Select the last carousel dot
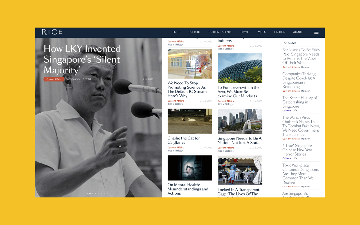360x225 pixels. click(109, 193)
